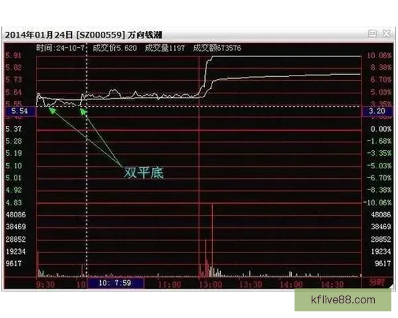Click the 6.70% positive change label
The width and height of the screenshot is (398, 318).
point(381,79)
